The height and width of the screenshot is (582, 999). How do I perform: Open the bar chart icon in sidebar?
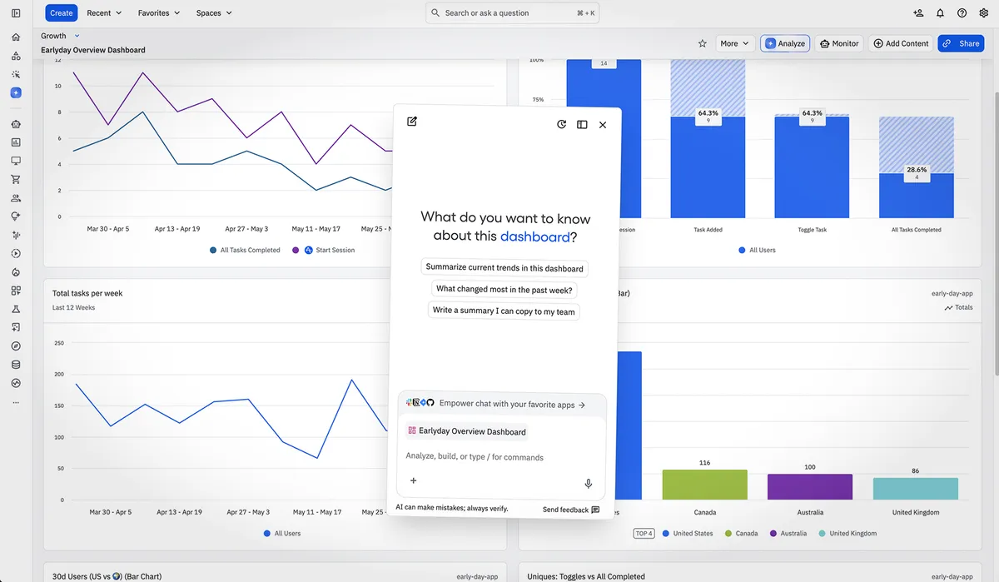tap(16, 142)
